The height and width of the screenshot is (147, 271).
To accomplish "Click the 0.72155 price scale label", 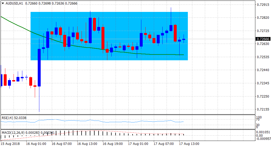I will [x=262, y=109].
